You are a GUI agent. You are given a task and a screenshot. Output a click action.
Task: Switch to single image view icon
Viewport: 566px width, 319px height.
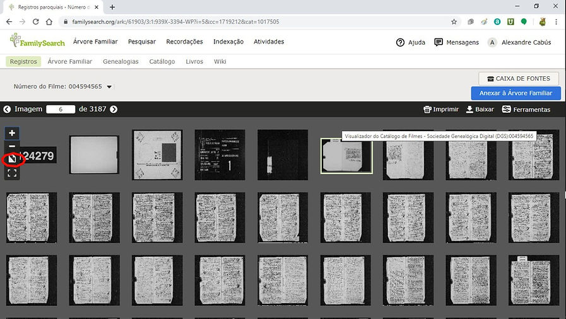pos(12,159)
